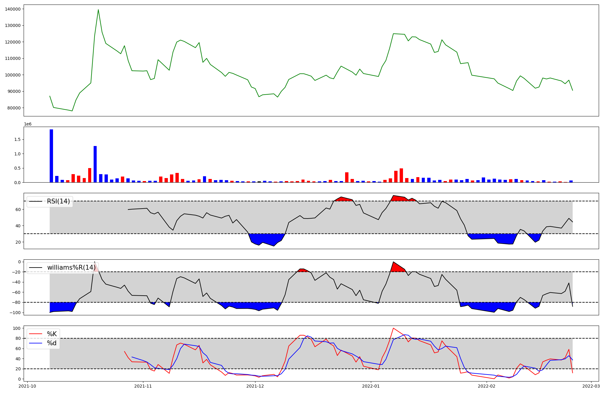Click the −100 Williams %R tick label
Viewport: 606px width, 393px height.
pos(15,313)
